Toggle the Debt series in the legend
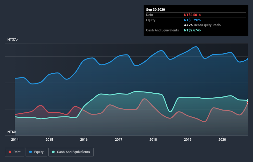This screenshot has width=253, height=162. tap(14, 152)
